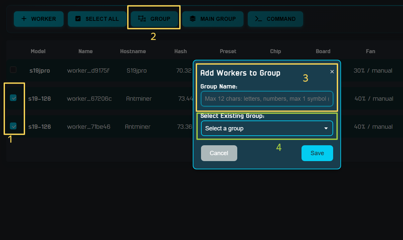The height and width of the screenshot is (240, 403).
Task: Click 40% / manual in worker_71be46 row
Action: point(373,127)
